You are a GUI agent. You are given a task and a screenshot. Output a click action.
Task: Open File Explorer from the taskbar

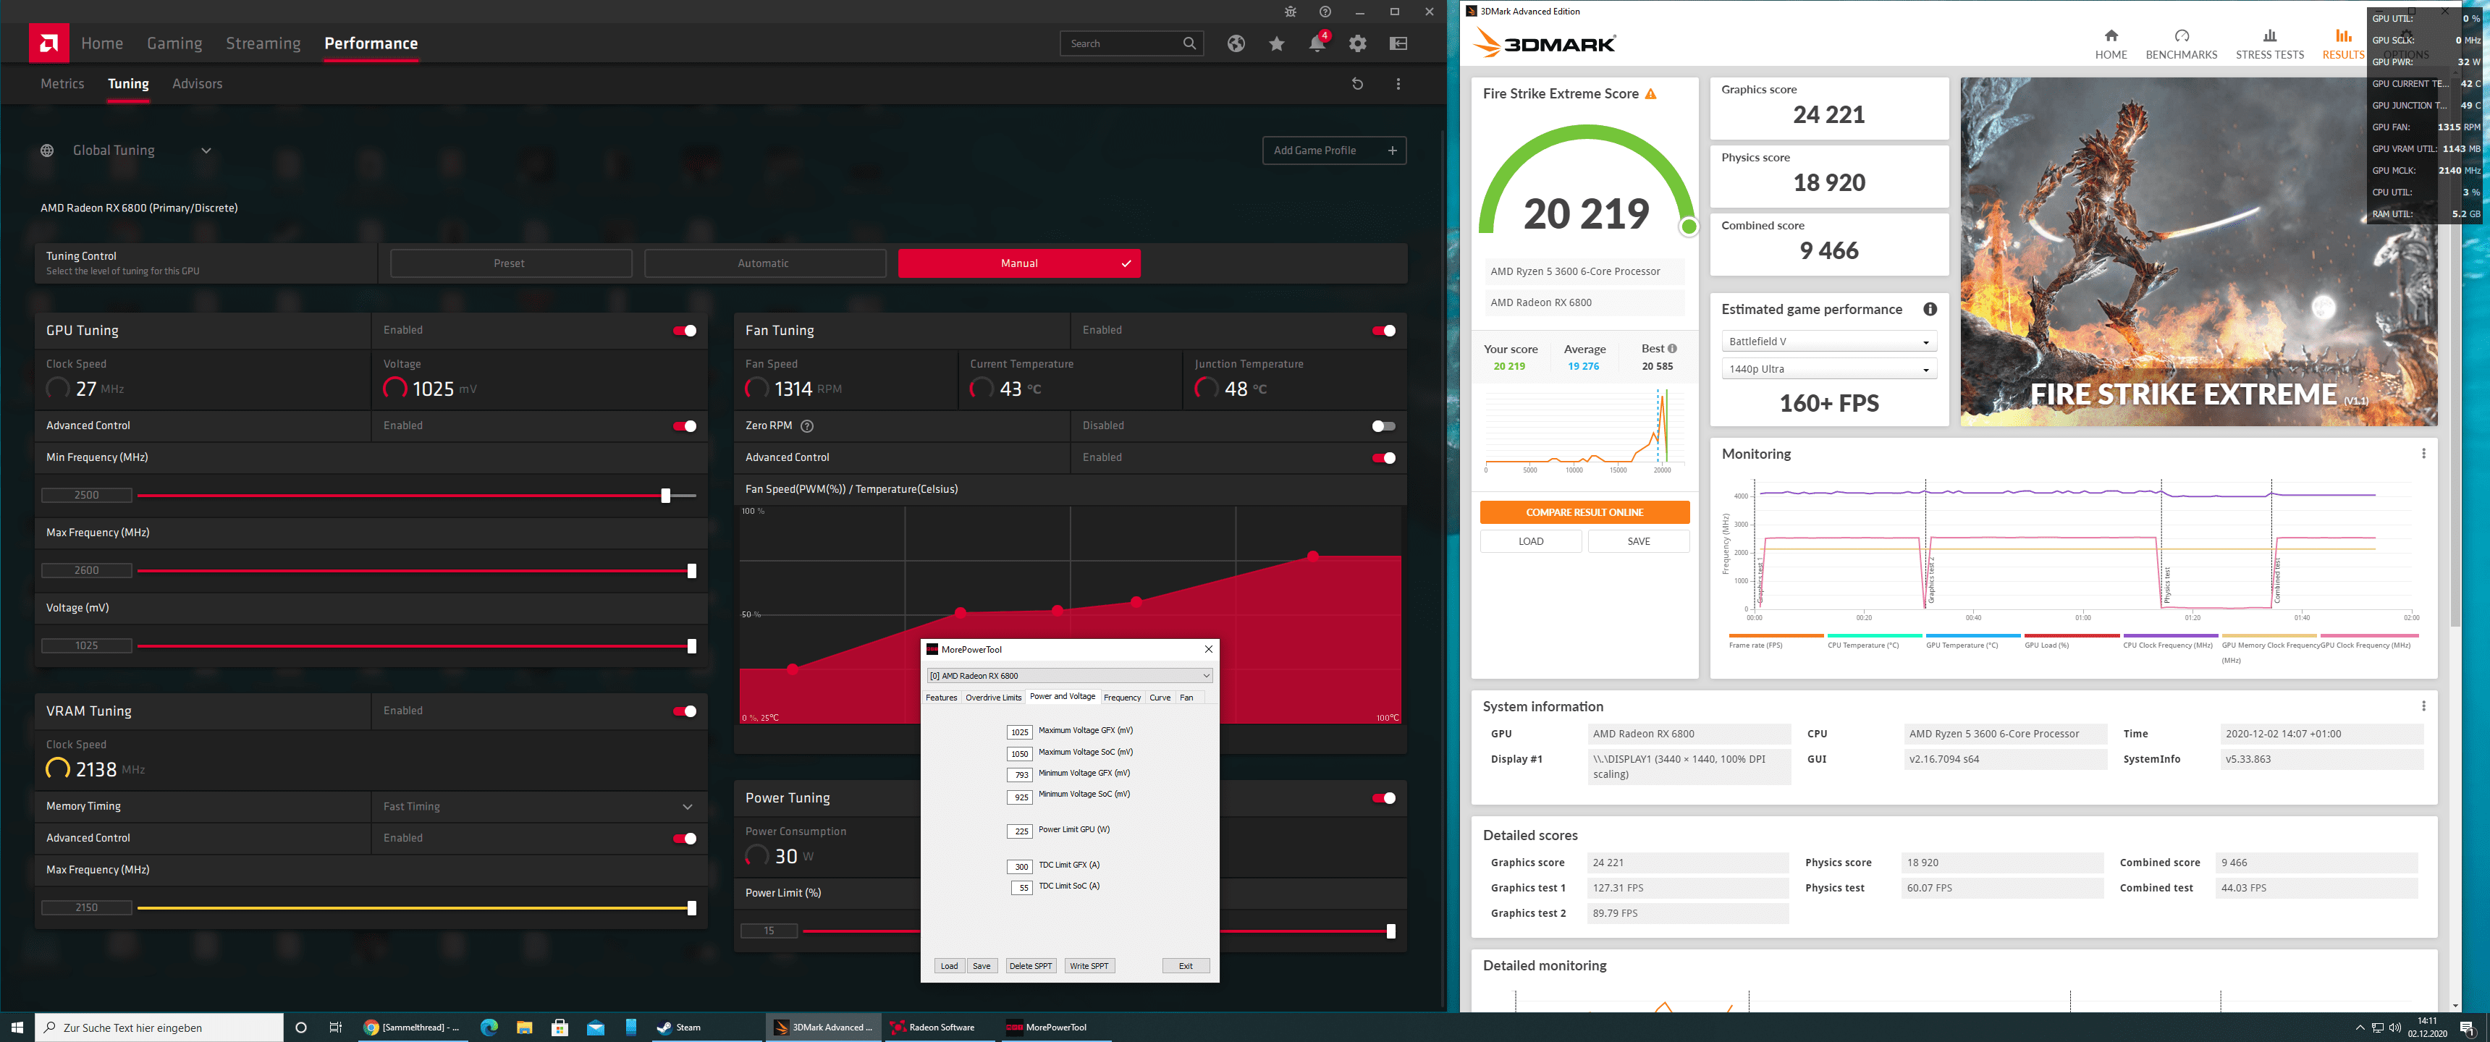tap(524, 1027)
